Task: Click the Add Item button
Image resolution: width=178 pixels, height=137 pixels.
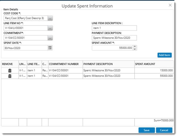Action: pyautogui.click(x=165, y=55)
